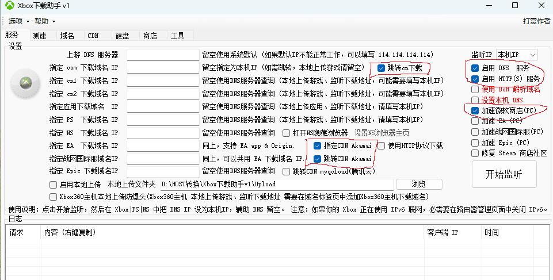
Task: Enable 启用本地上传 checkbox
Action: point(54,185)
